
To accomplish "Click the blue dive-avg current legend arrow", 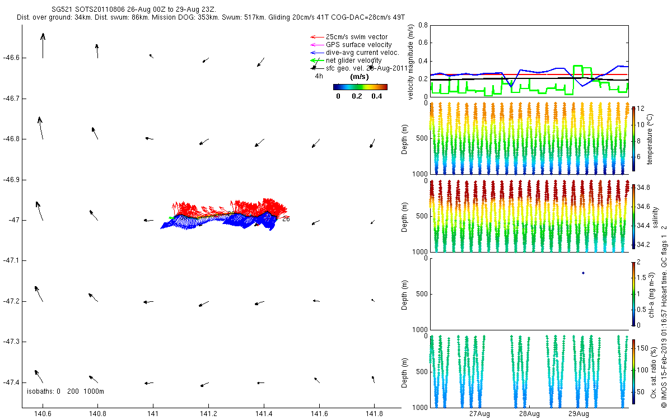I will (317, 53).
